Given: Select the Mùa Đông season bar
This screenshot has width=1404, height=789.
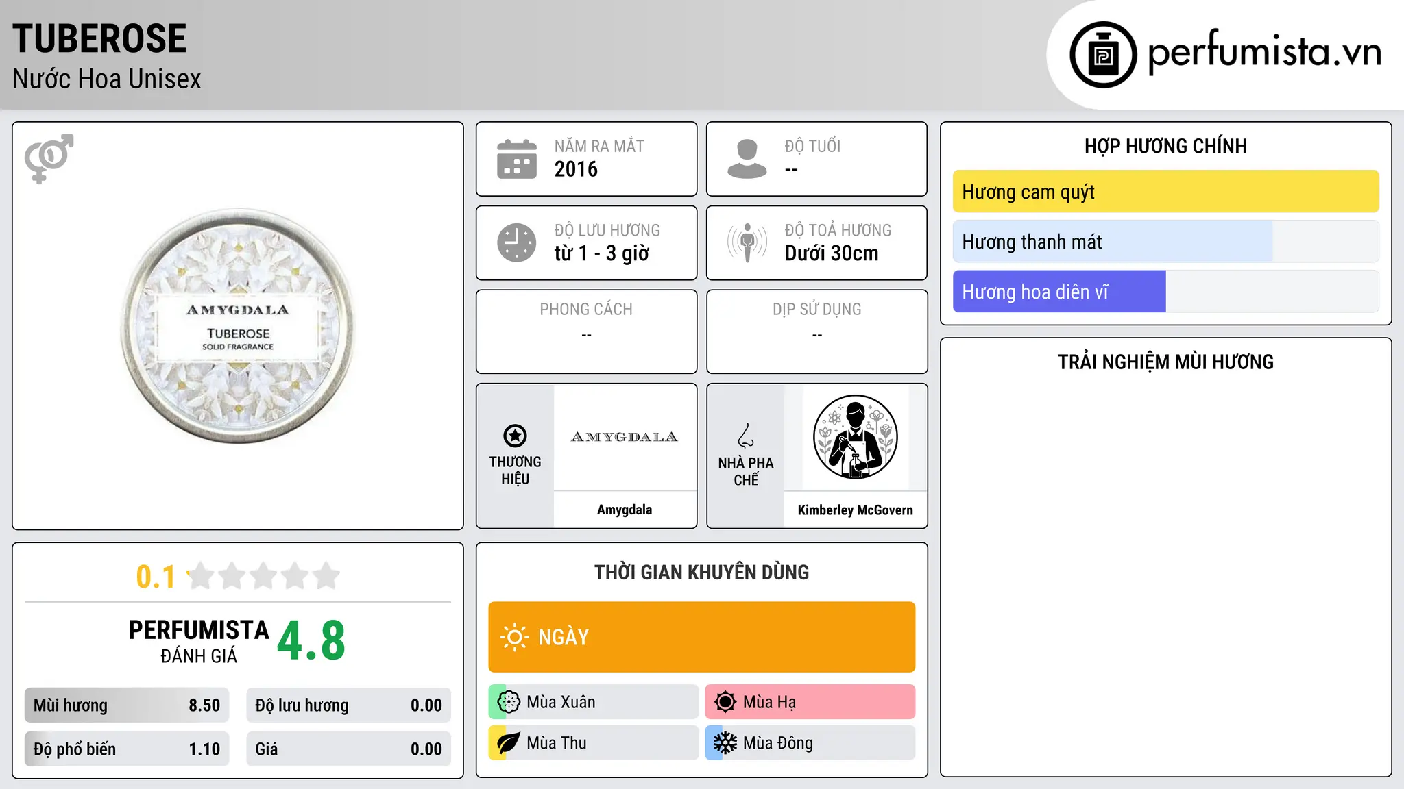Looking at the screenshot, I should pyautogui.click(x=810, y=743).
